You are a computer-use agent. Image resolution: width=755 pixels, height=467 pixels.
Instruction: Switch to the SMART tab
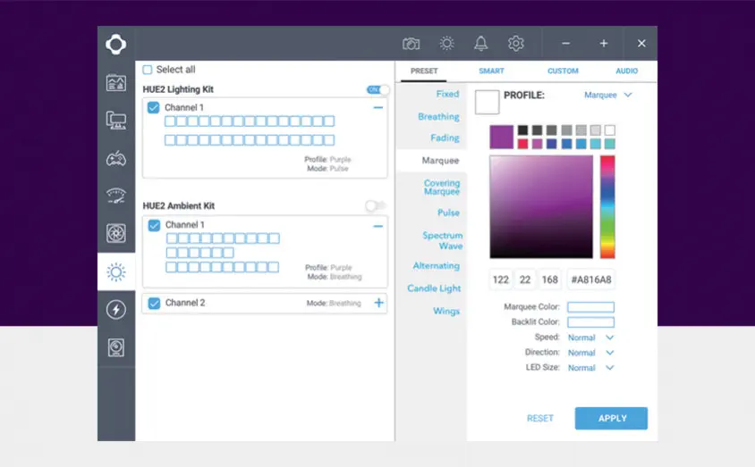coord(491,71)
